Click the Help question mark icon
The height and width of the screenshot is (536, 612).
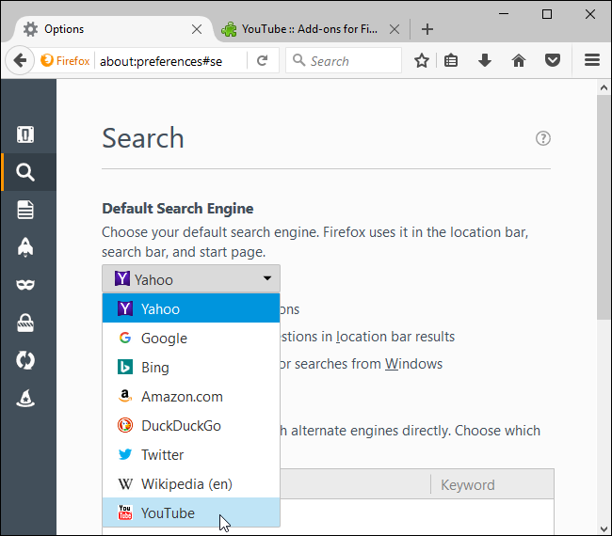[x=542, y=138]
